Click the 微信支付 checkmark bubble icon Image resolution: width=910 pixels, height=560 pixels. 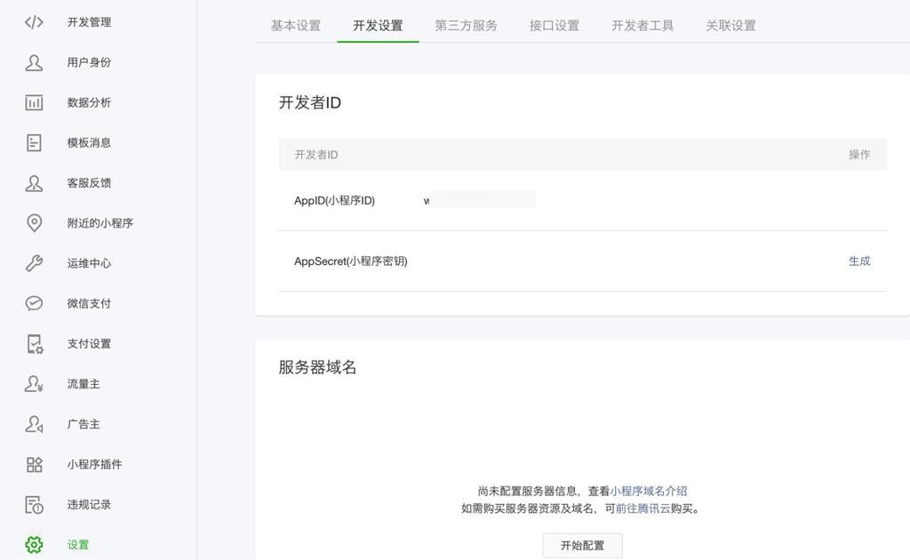click(x=34, y=303)
